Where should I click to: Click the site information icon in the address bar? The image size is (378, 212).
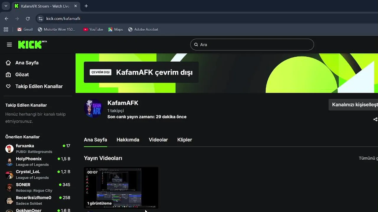41,19
